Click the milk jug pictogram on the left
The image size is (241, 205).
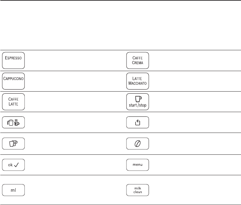tap(10, 123)
